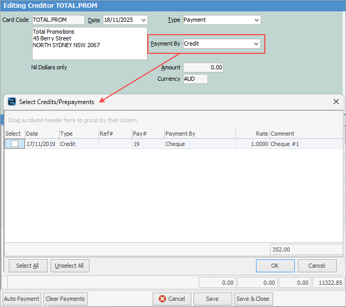Click the Select All button
346x307 pixels.
(28, 266)
